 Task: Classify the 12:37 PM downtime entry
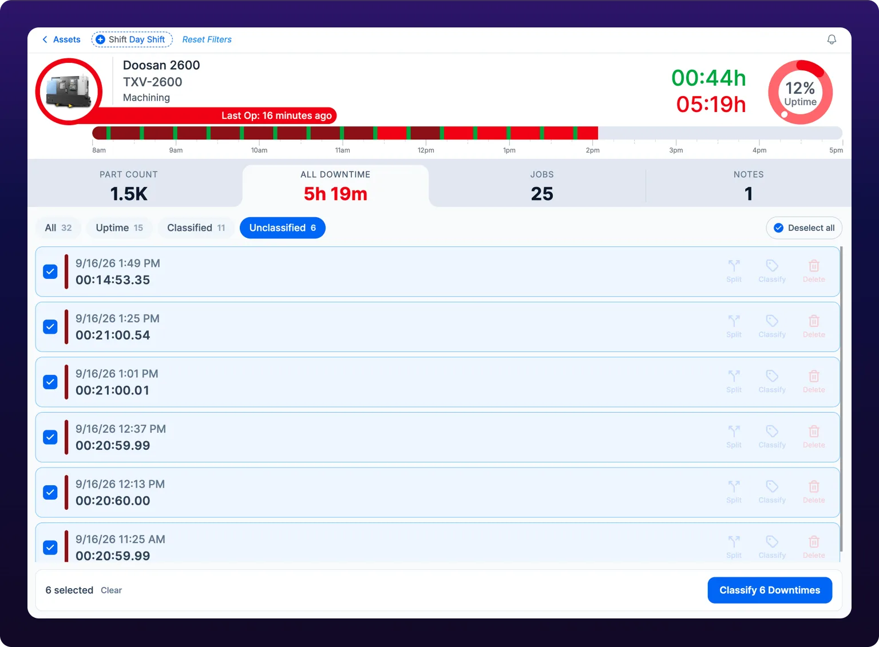772,437
